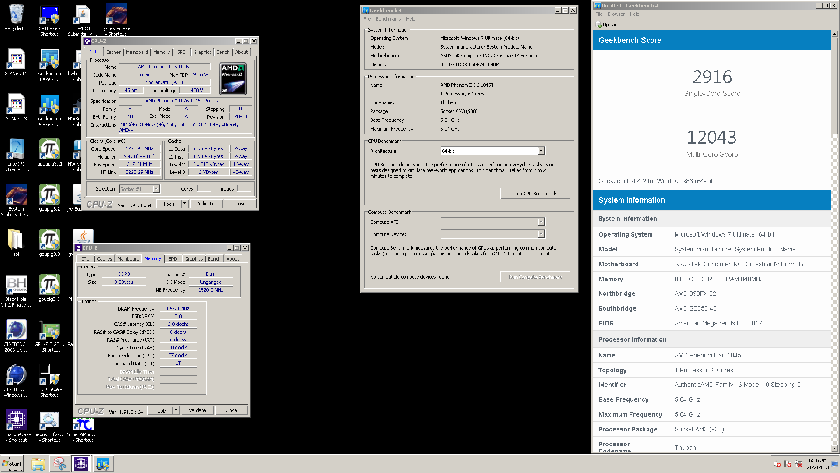Open Browser menu in Untitled Geekbench window
Viewport: 840px width, 473px height.
tap(616, 14)
